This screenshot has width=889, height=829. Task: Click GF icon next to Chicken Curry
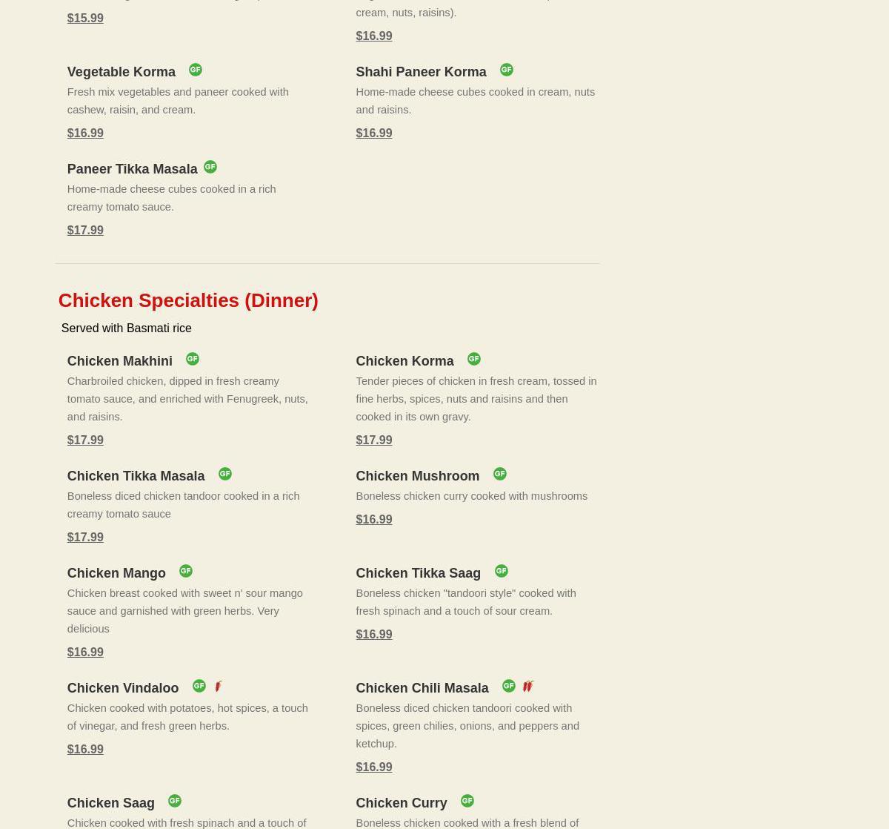click(467, 801)
